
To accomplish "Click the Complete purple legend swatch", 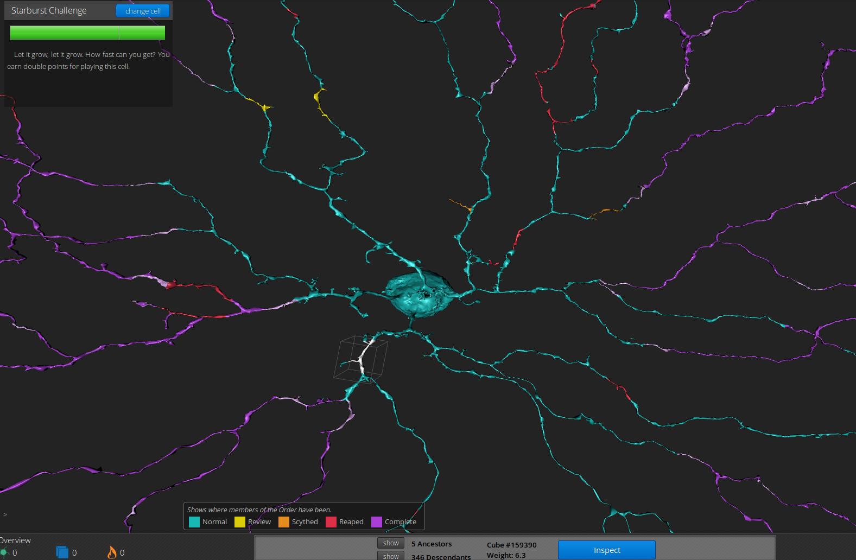I will 377,522.
